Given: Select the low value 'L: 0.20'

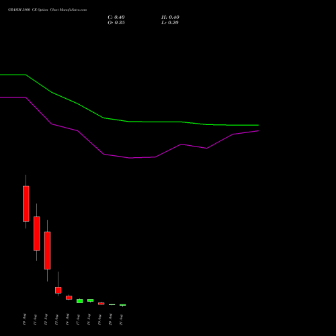Looking at the screenshot, I should pos(170,23).
